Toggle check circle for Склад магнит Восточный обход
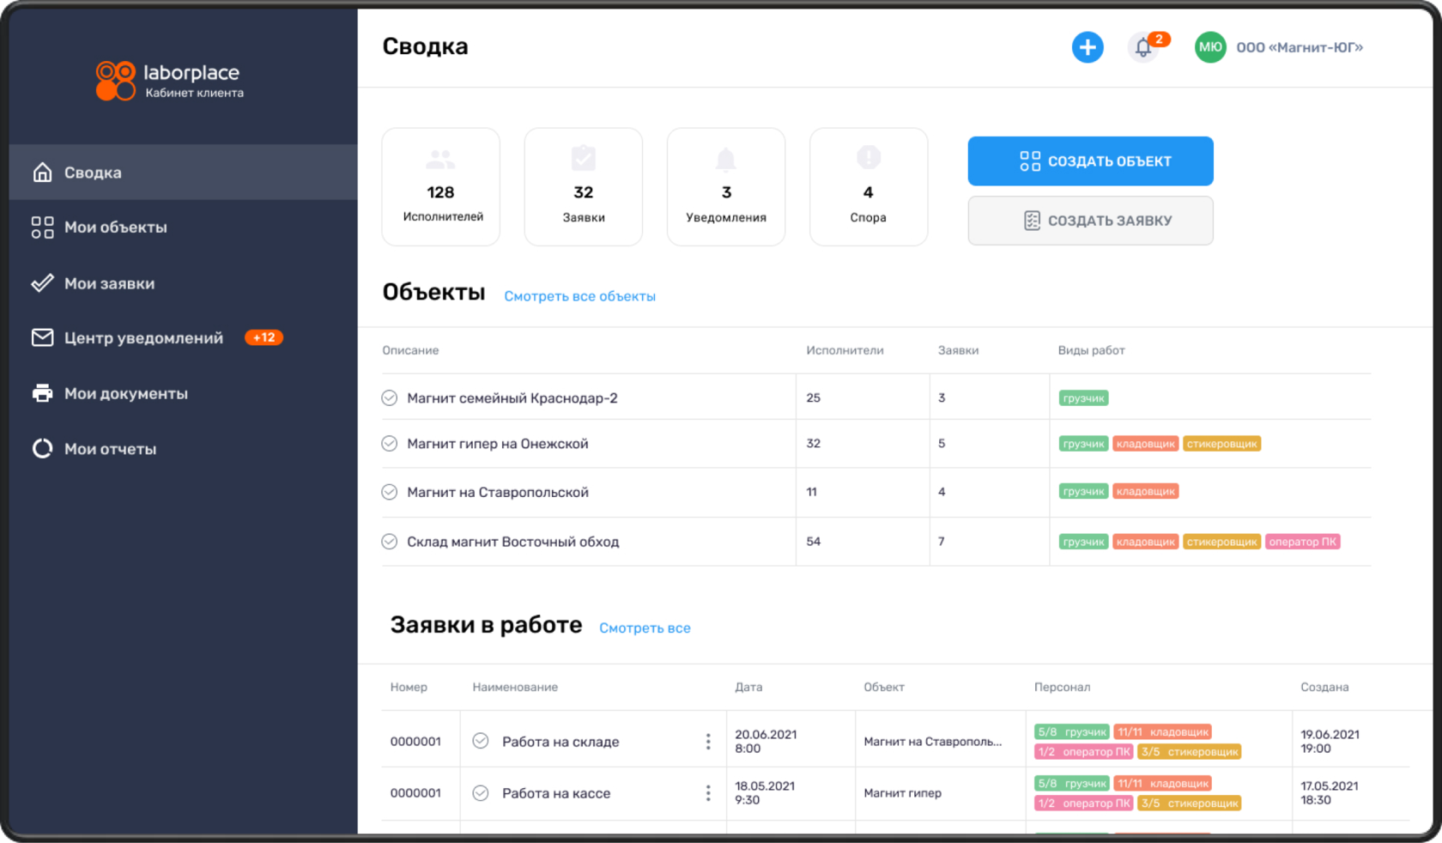1442x843 pixels. click(390, 542)
